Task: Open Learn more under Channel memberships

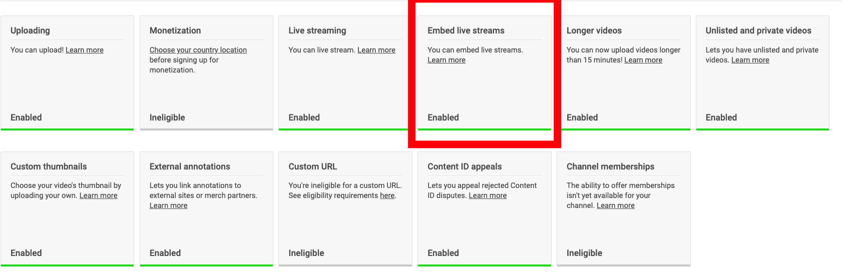Action: pyautogui.click(x=616, y=205)
